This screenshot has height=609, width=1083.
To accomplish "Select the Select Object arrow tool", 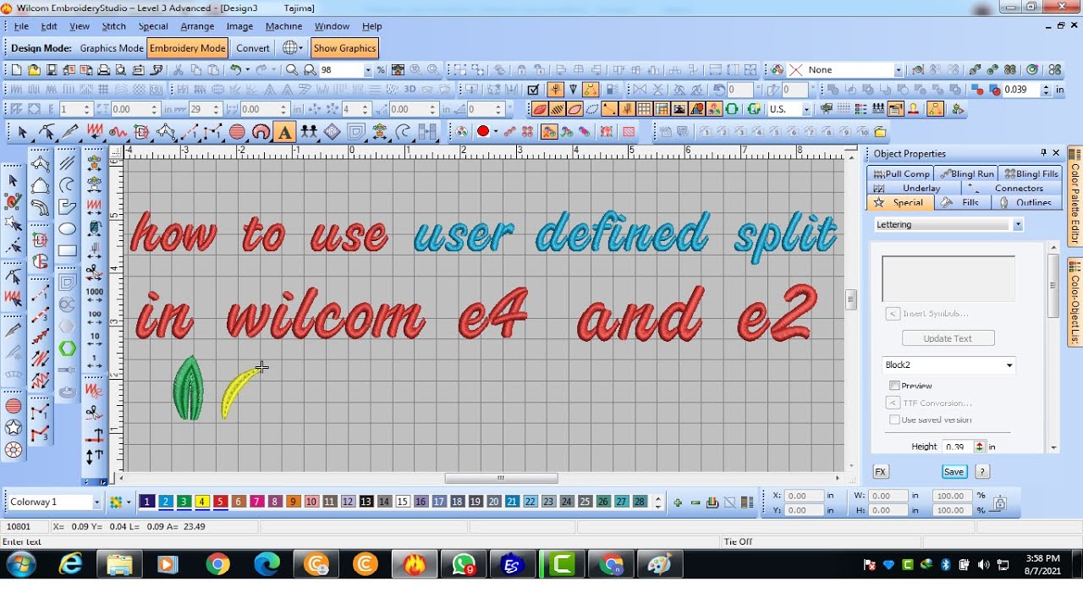I will coord(22,132).
